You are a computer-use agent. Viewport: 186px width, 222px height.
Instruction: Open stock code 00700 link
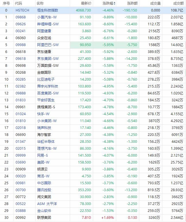tap(21, 190)
